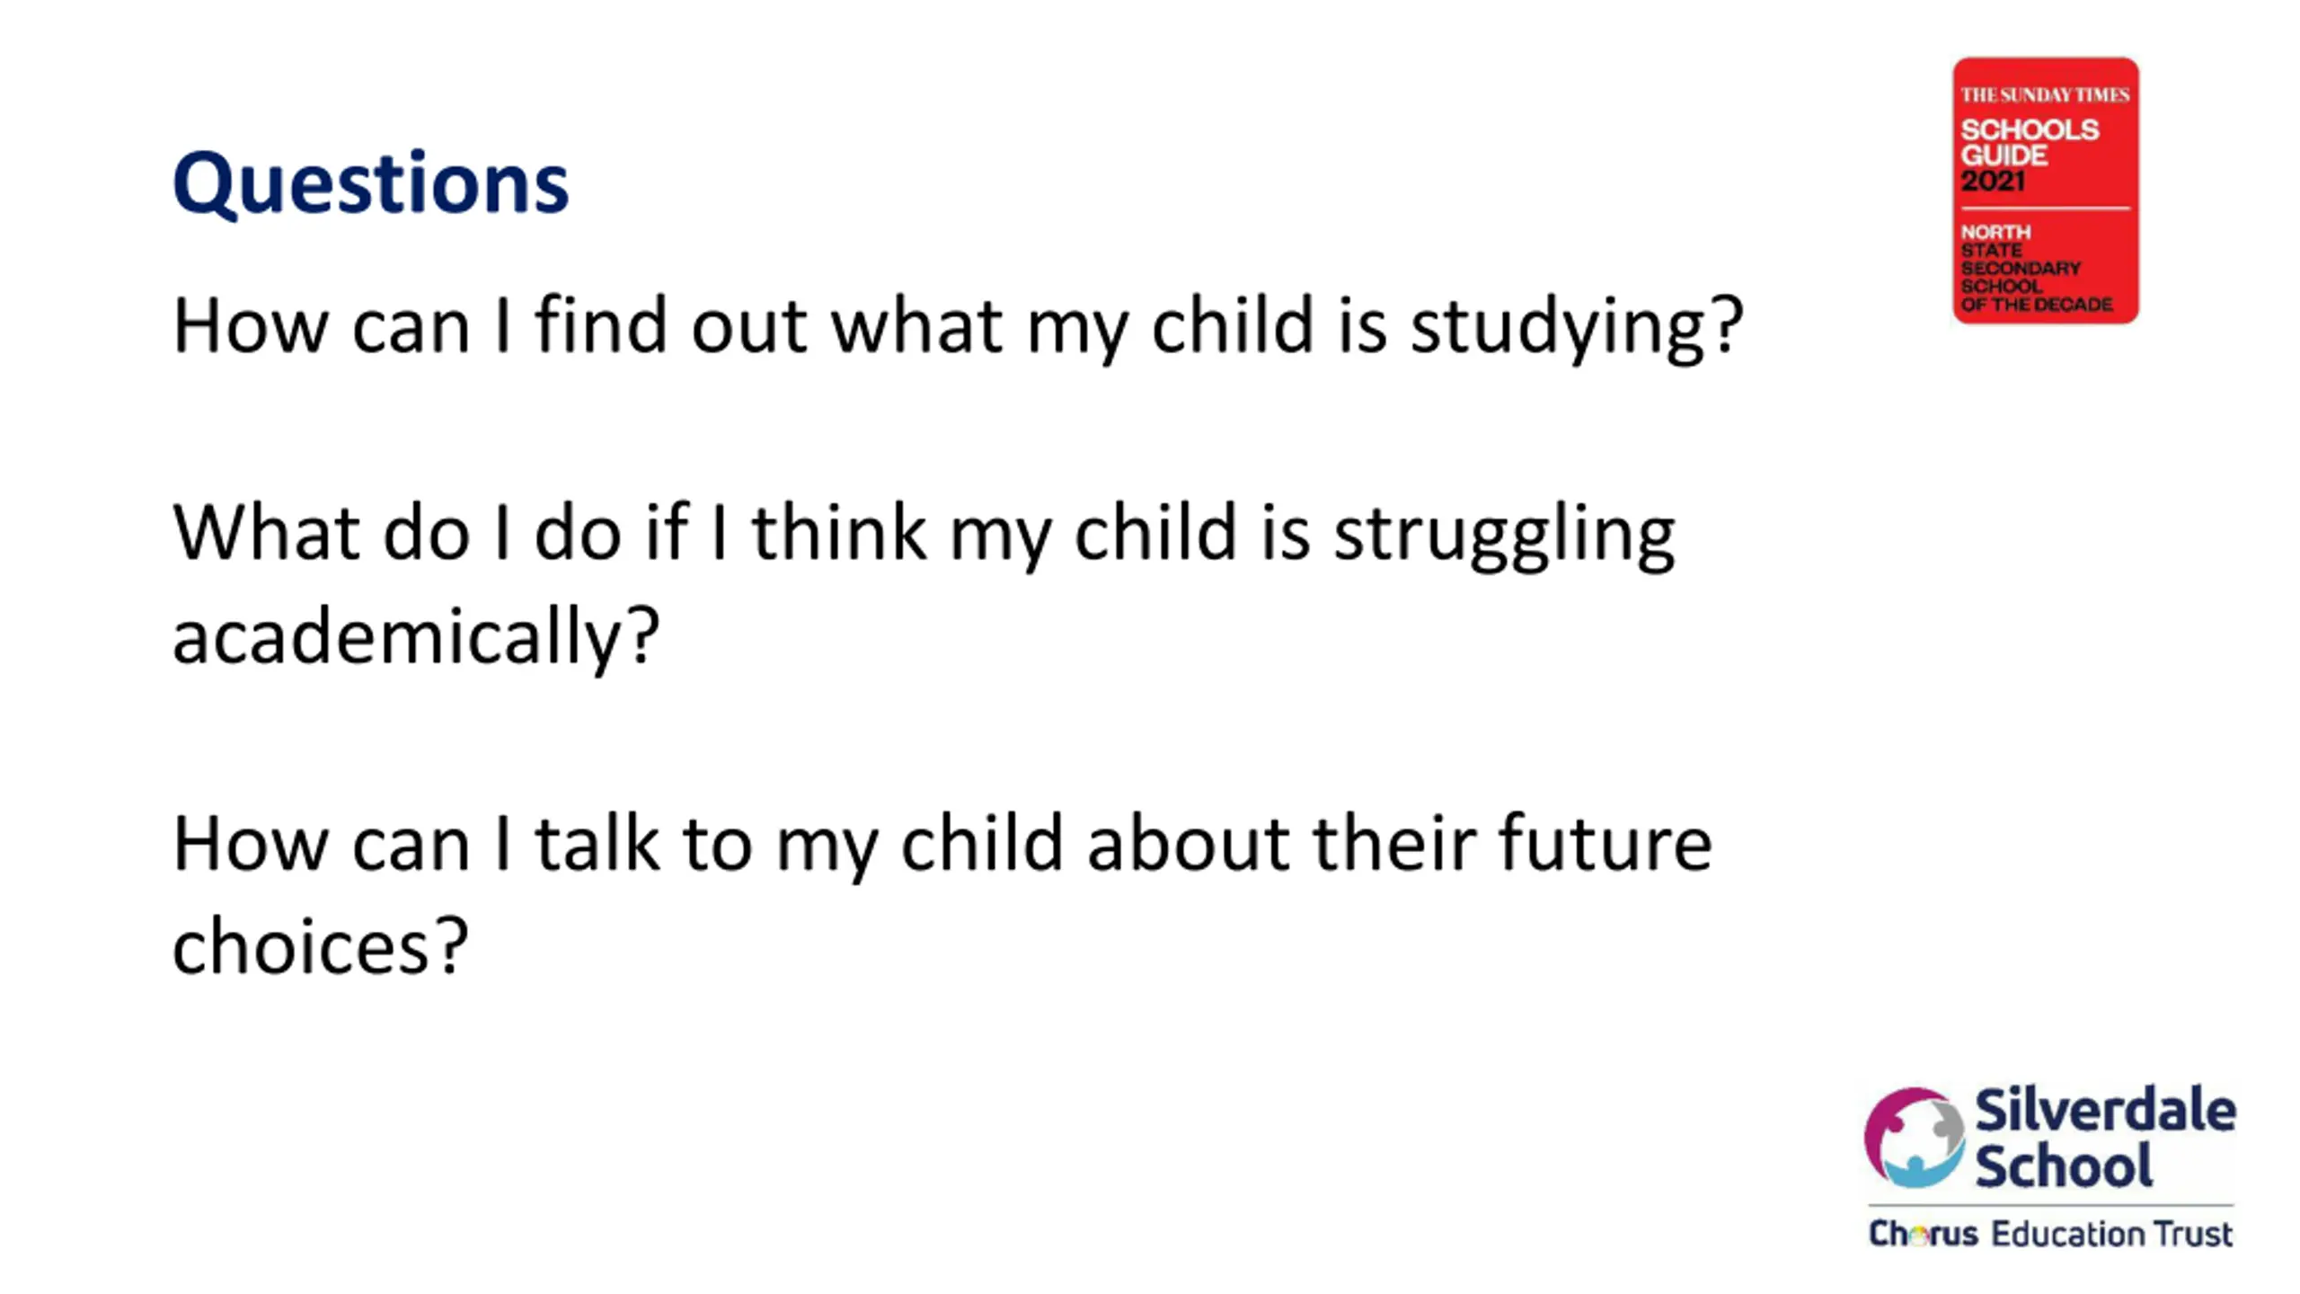Click the Sunday Times Schools Guide badge
The width and height of the screenshot is (2300, 1294).
coord(2046,191)
